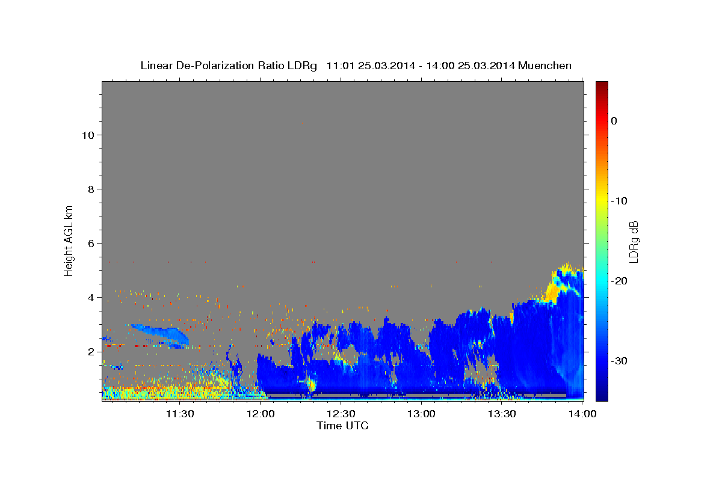
Task: Click the 11:30 time tick label
Action: pos(179,414)
